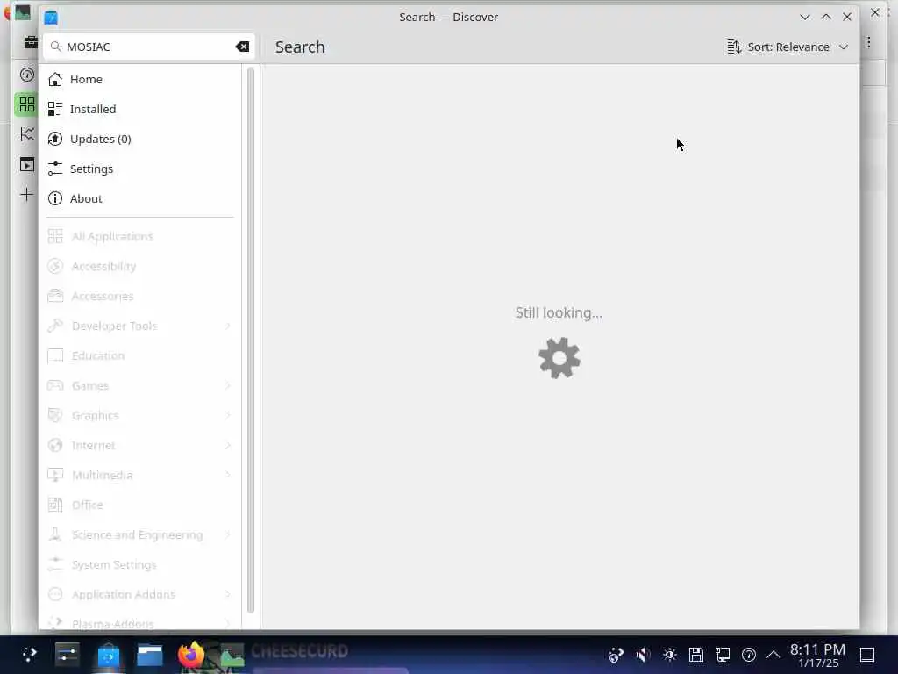Viewport: 898px width, 674px height.
Task: Expand the Graphics subcategories arrow
Action: 227,415
